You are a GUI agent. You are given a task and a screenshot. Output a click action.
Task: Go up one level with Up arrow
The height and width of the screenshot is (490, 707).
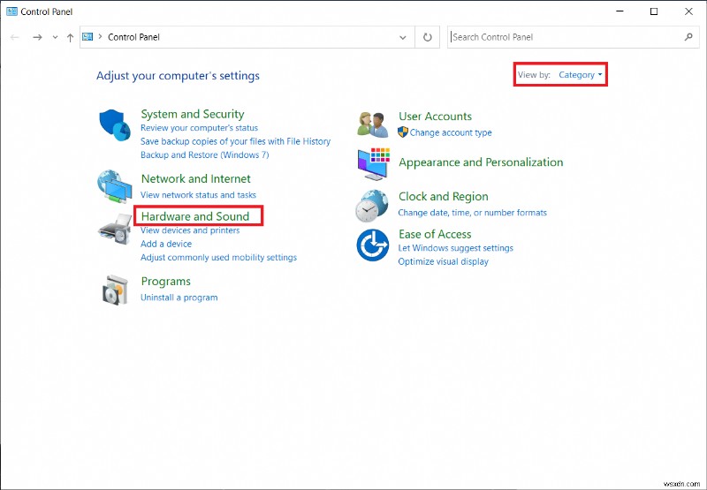point(70,37)
